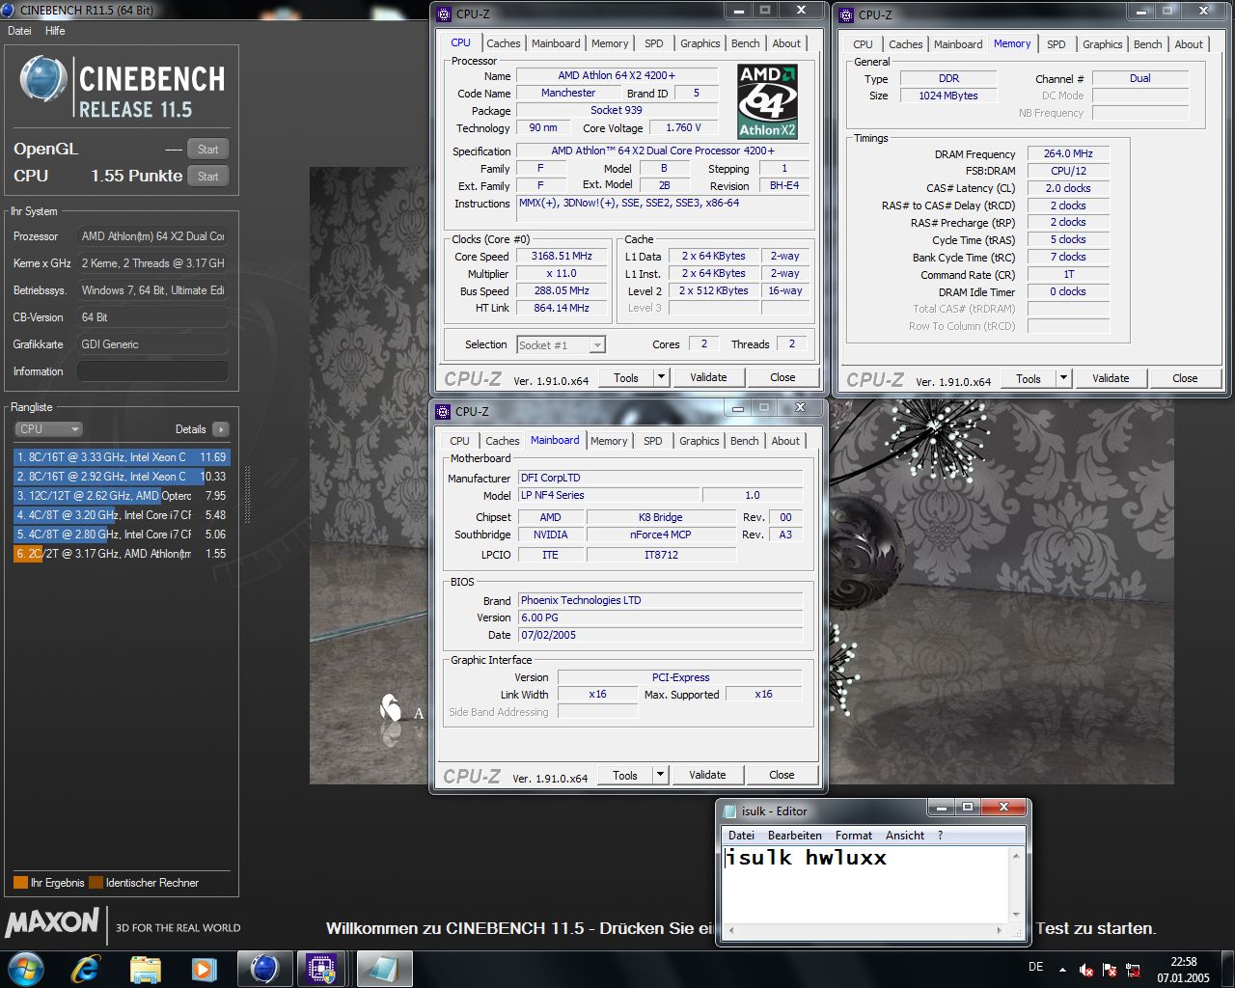Select ranking row 8C/16T @ 3.33 GHz
This screenshot has width=1235, height=988.
click(x=122, y=457)
